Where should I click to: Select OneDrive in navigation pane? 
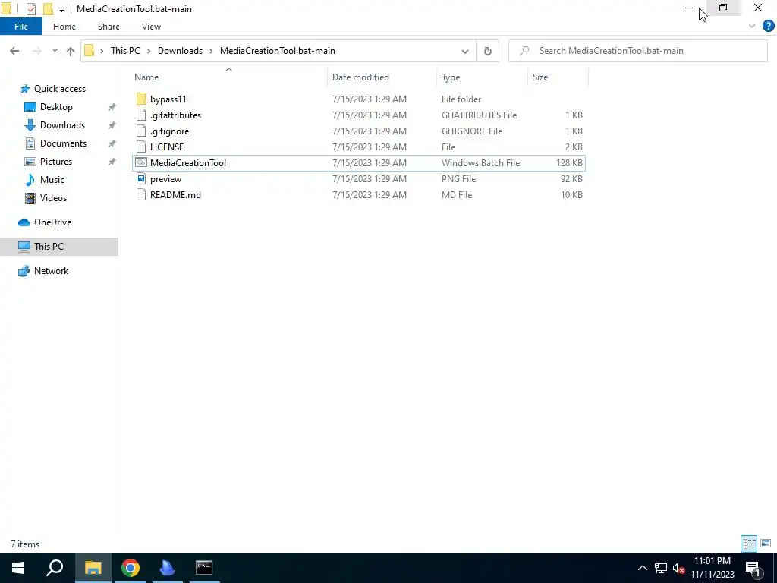pyautogui.click(x=52, y=222)
